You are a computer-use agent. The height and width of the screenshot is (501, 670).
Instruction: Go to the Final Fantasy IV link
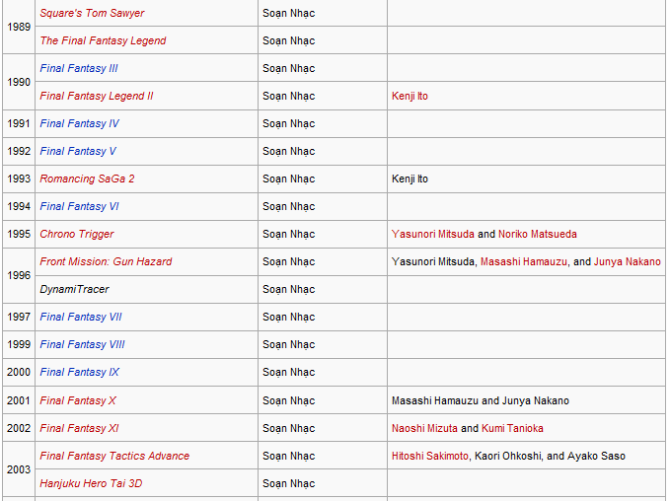point(79,123)
